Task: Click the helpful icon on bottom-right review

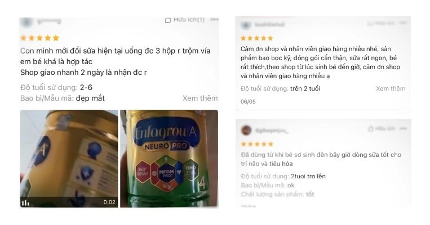Action: tap(371, 129)
